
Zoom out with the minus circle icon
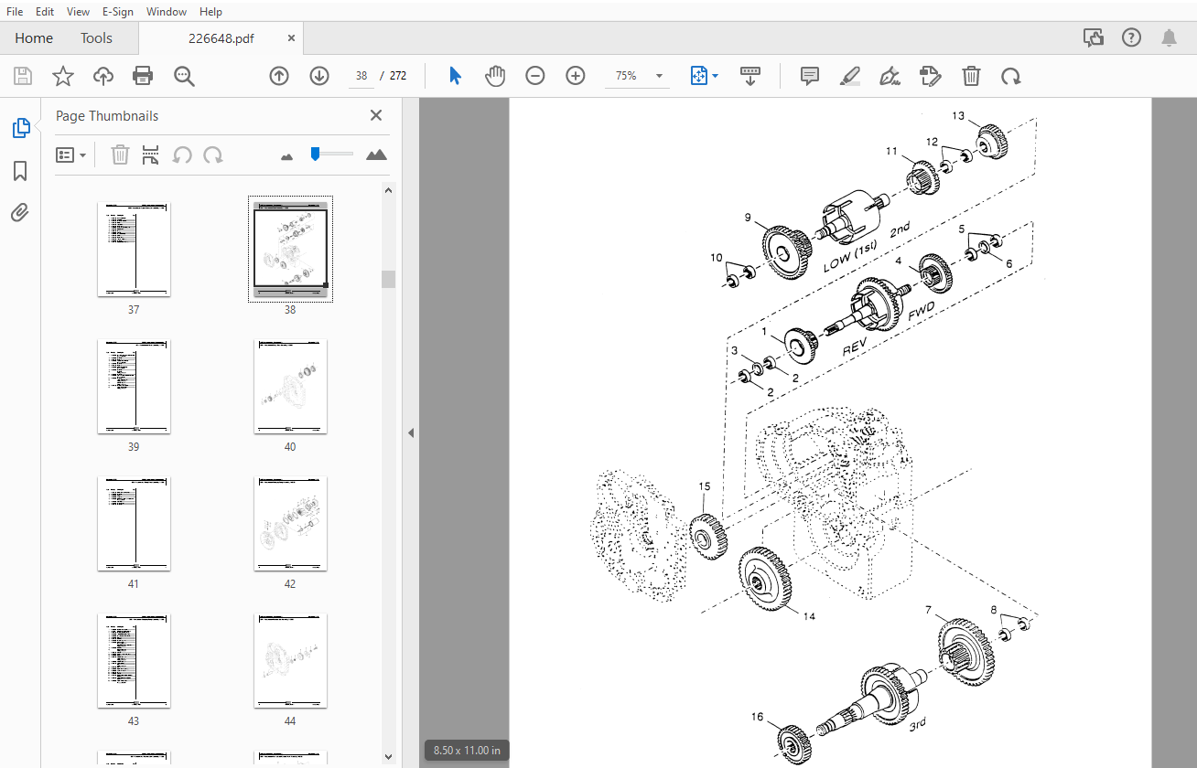pyautogui.click(x=535, y=76)
